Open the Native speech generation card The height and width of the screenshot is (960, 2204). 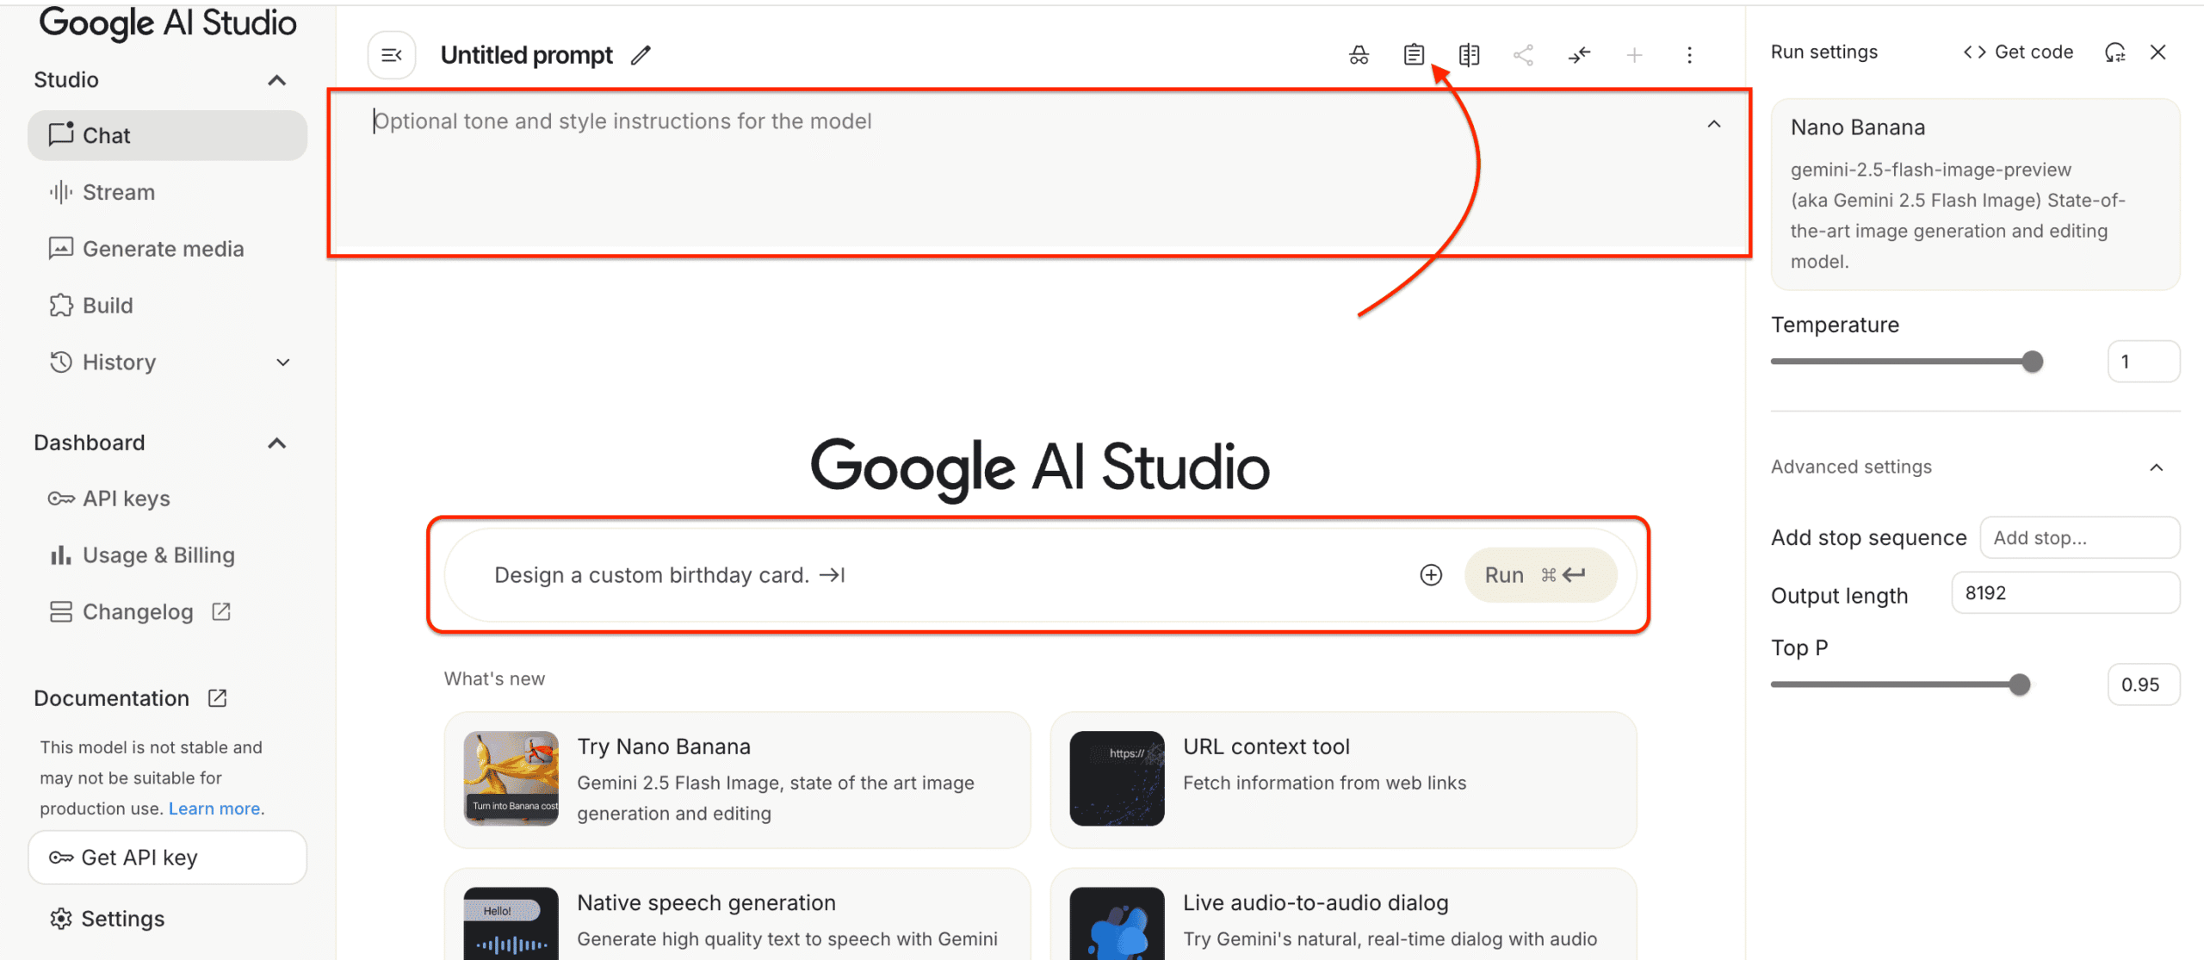point(737,914)
